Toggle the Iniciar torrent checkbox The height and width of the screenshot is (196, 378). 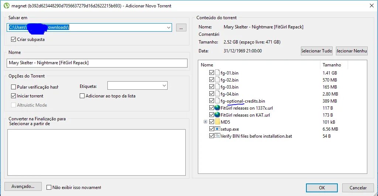point(14,96)
